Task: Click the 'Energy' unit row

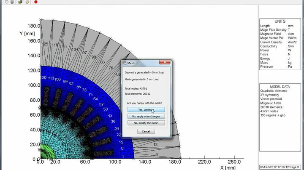Action: (275, 58)
